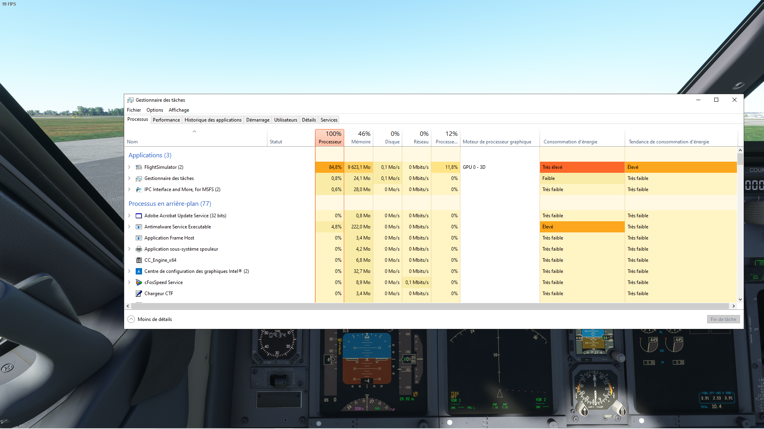The height and width of the screenshot is (429, 764).
Task: Click the vertical scrollbar down arrow
Action: [x=740, y=300]
